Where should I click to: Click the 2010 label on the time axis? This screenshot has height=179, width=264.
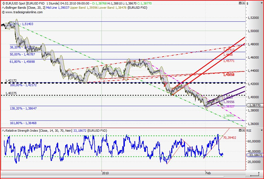pos(105,173)
